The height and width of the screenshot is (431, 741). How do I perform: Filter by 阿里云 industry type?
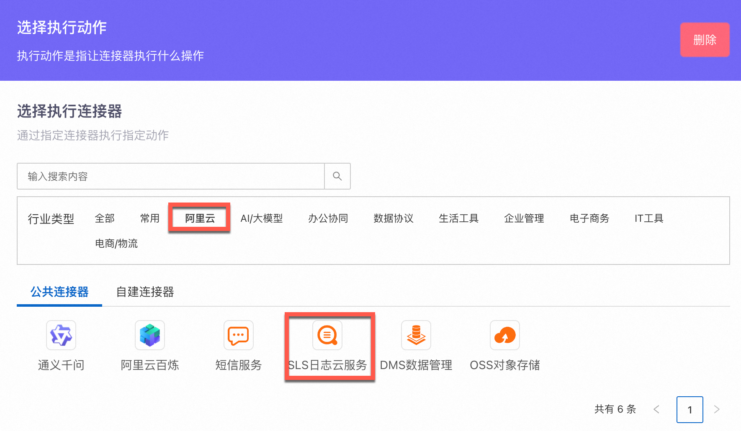[x=200, y=218]
